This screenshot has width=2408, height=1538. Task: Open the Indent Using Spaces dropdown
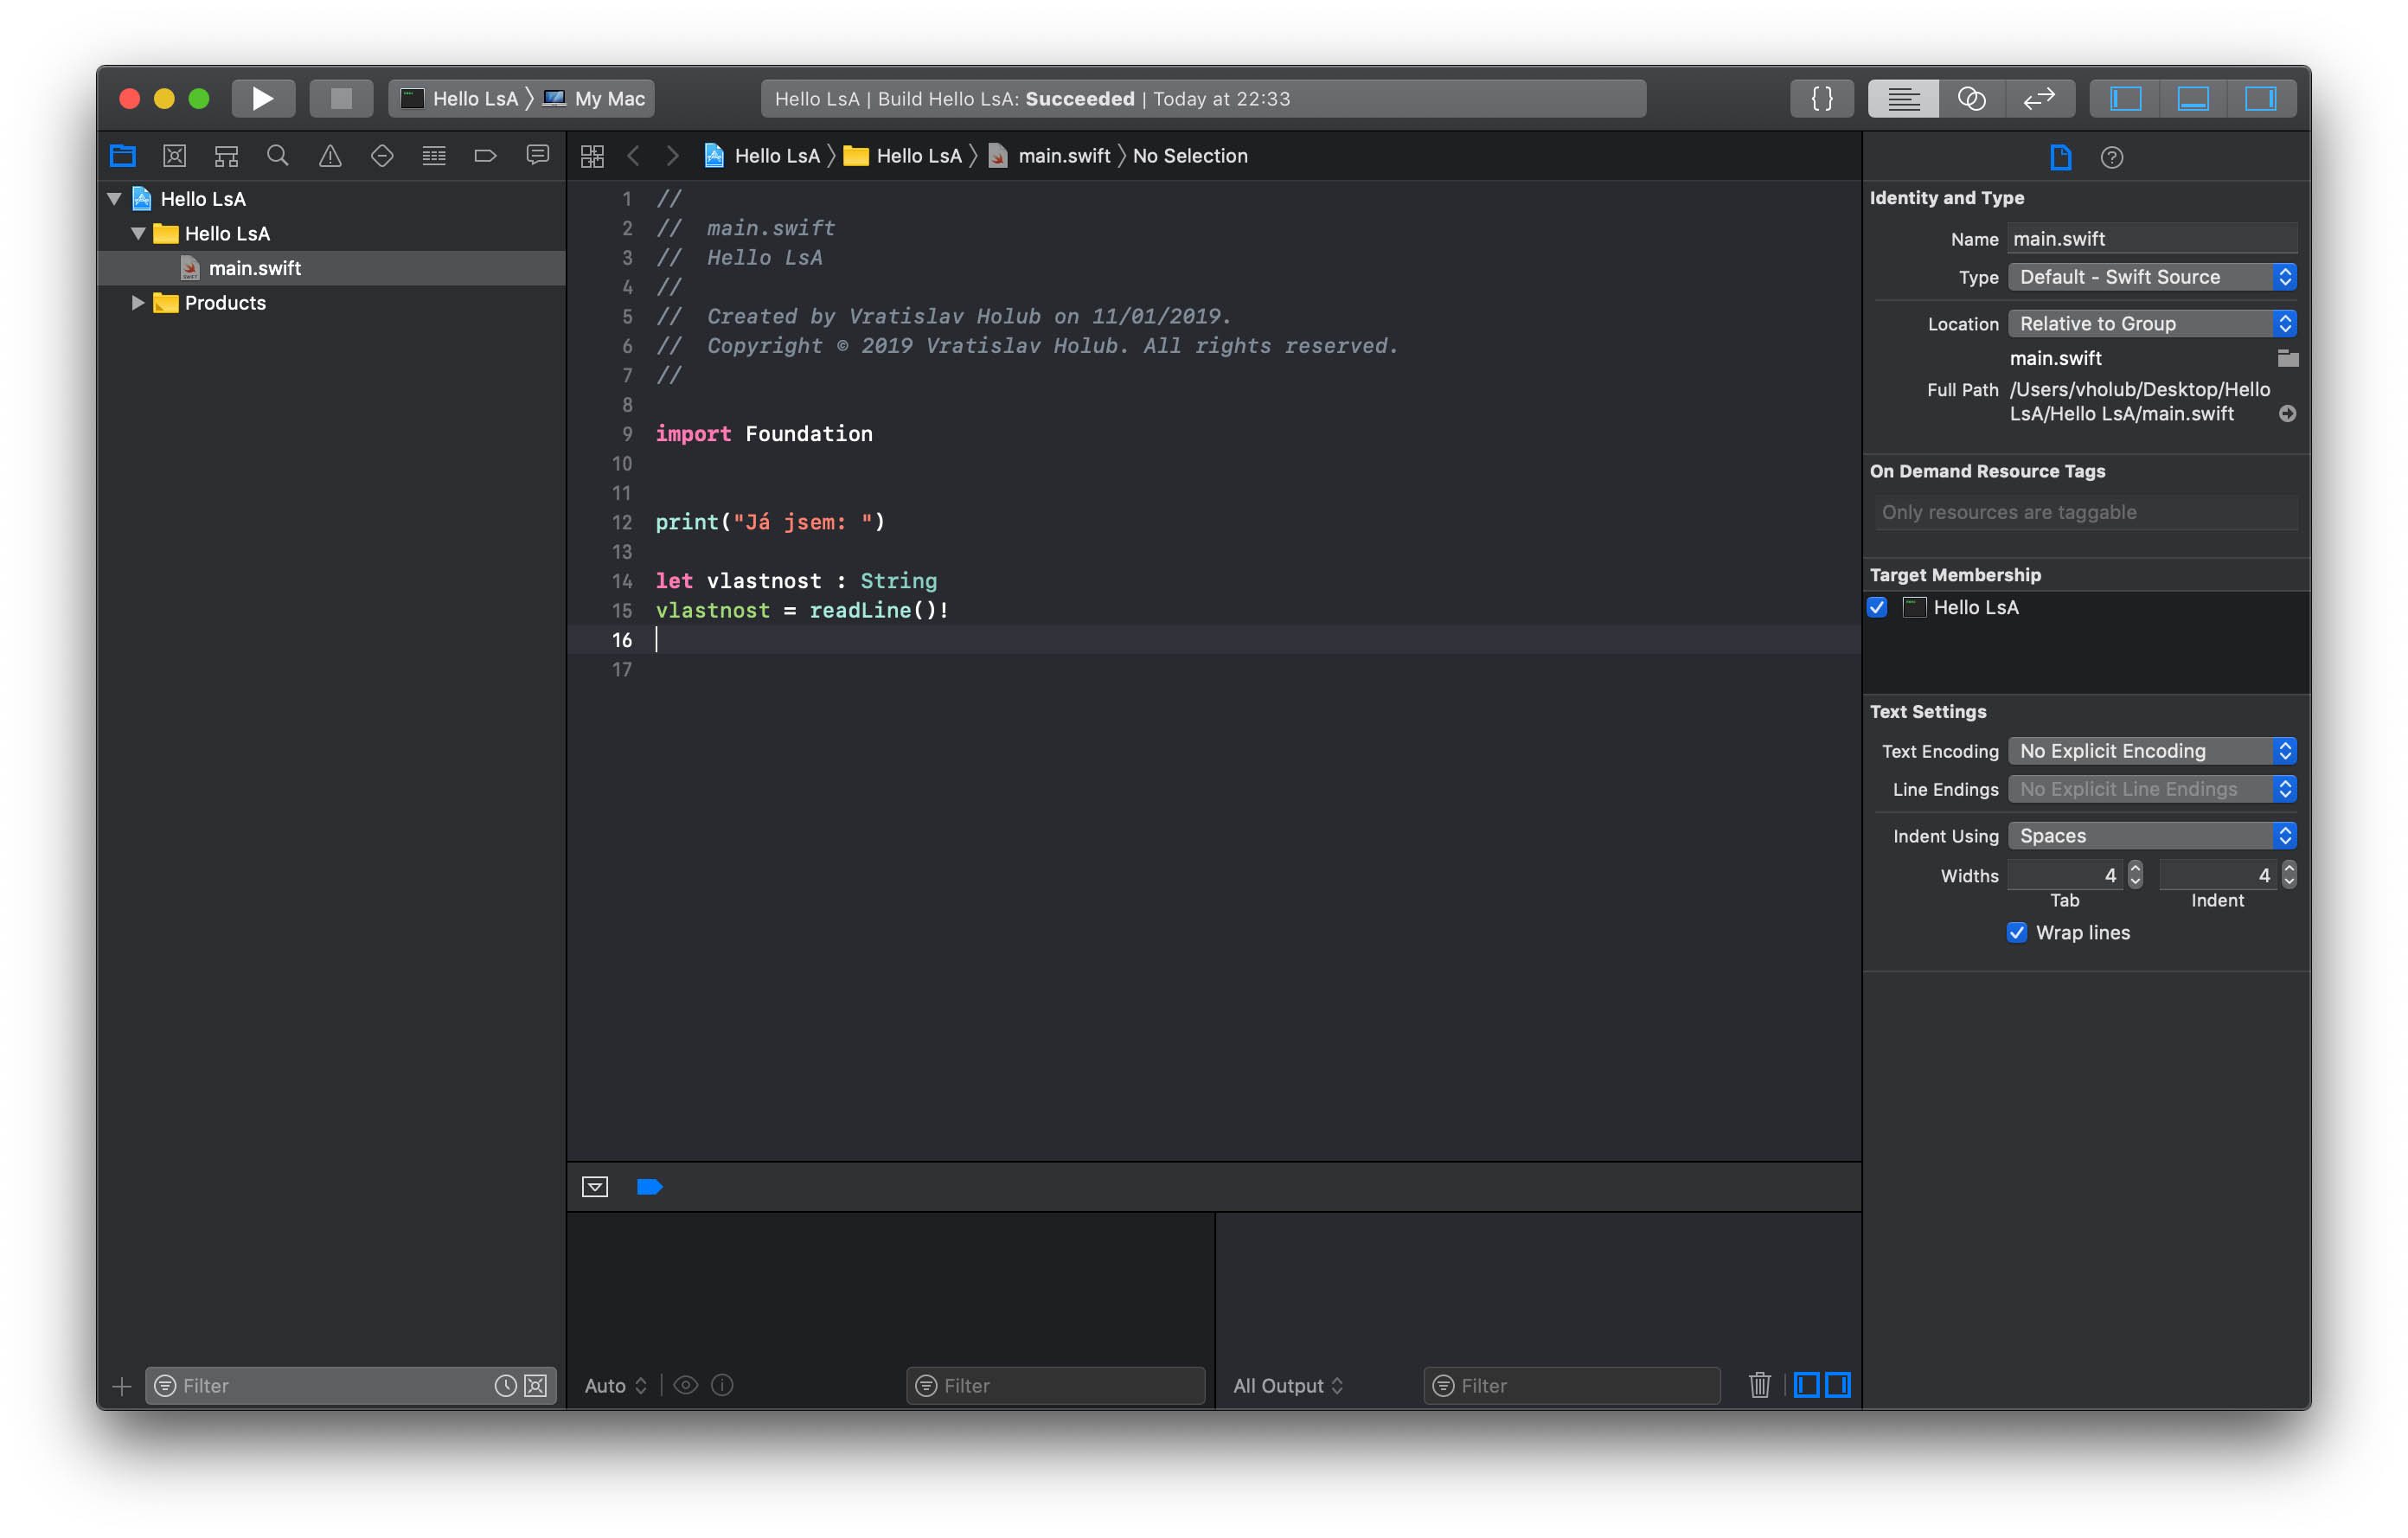[2150, 836]
